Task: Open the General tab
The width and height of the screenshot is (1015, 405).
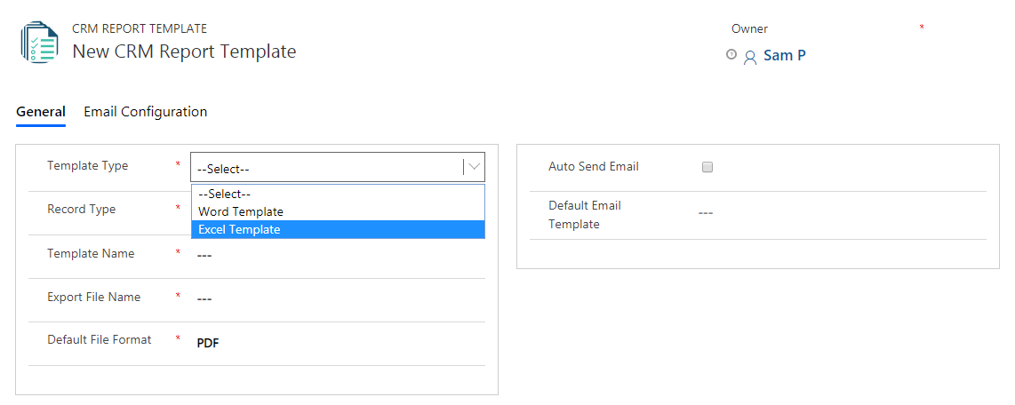Action: click(x=41, y=111)
